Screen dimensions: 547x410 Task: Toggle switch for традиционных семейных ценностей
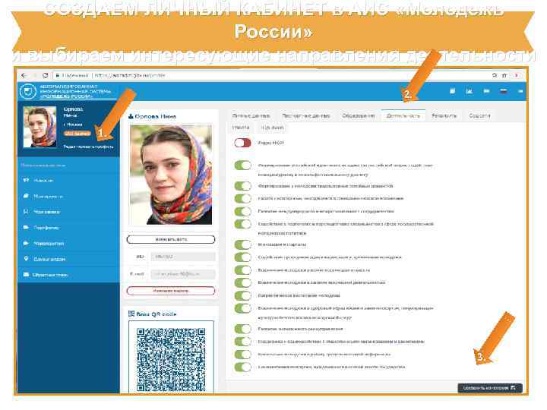point(242,186)
